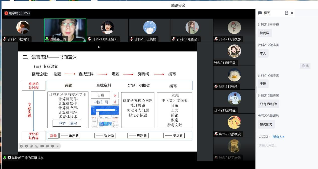Click the muted microphone icon of 计科213王英权
Viewport: 318px width, 169px height.
[131, 39]
